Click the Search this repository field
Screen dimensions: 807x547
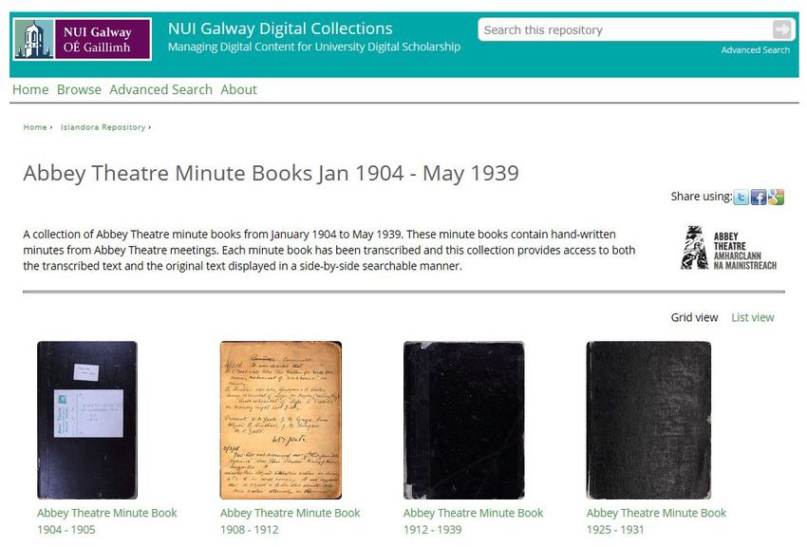pyautogui.click(x=625, y=29)
